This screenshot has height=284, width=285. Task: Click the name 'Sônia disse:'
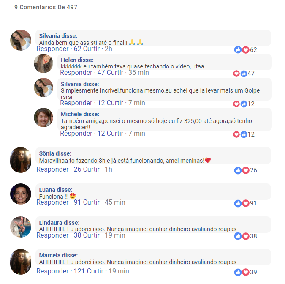[55, 153]
